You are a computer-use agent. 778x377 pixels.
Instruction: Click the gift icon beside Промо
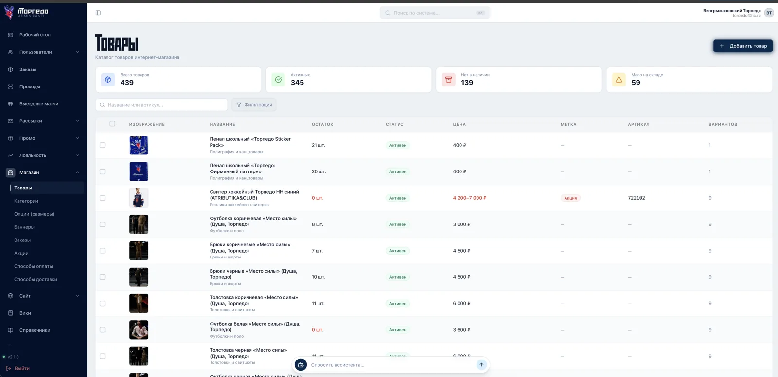11,138
